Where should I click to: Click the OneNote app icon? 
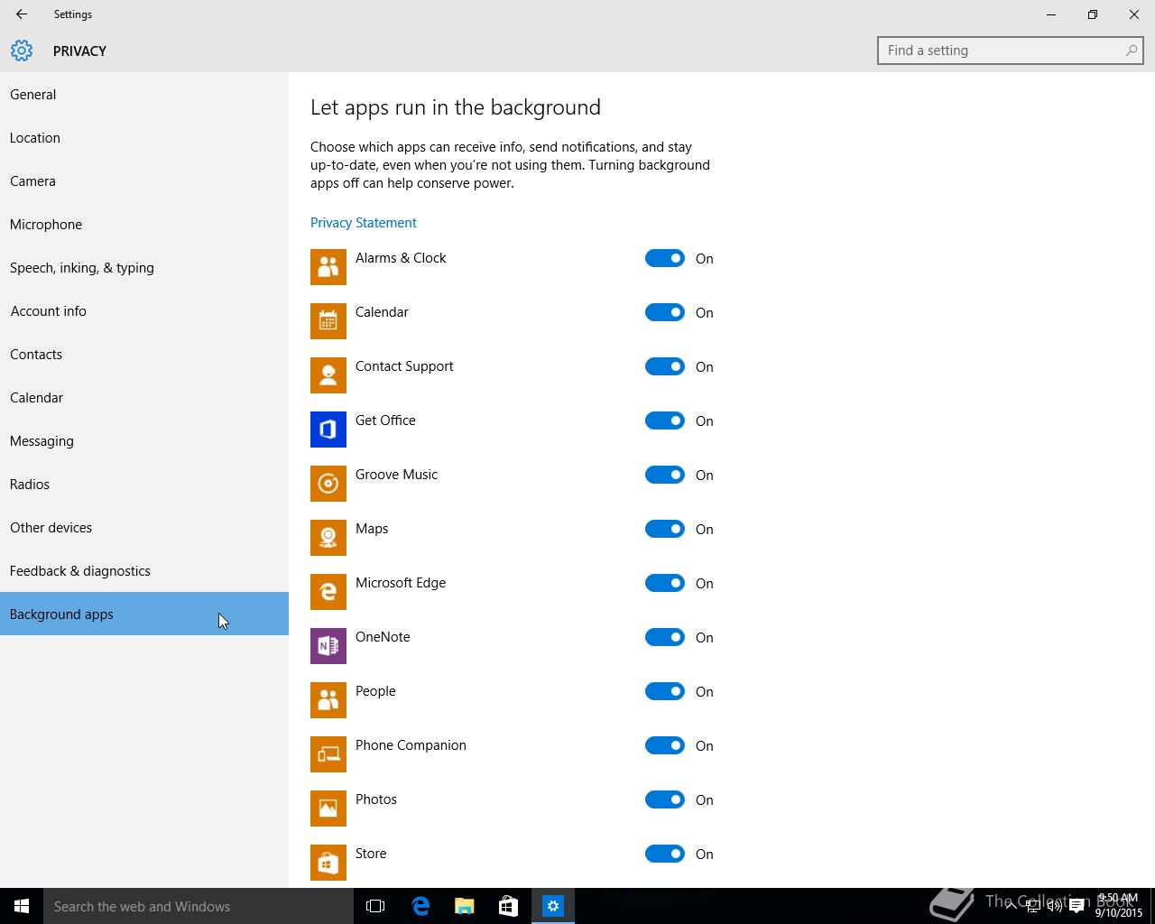(328, 646)
